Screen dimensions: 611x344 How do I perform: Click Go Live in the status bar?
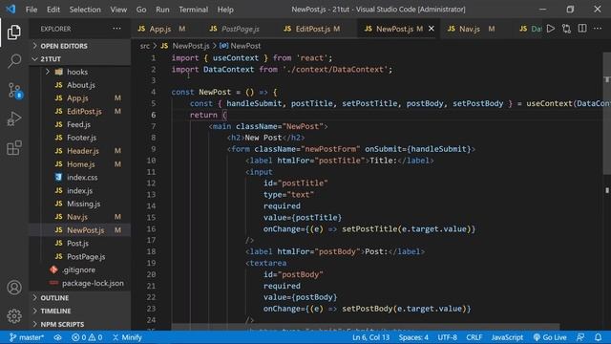tap(550, 337)
